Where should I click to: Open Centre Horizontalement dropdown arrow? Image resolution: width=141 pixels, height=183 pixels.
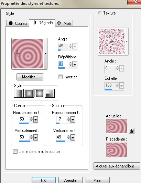[x=35, y=119]
